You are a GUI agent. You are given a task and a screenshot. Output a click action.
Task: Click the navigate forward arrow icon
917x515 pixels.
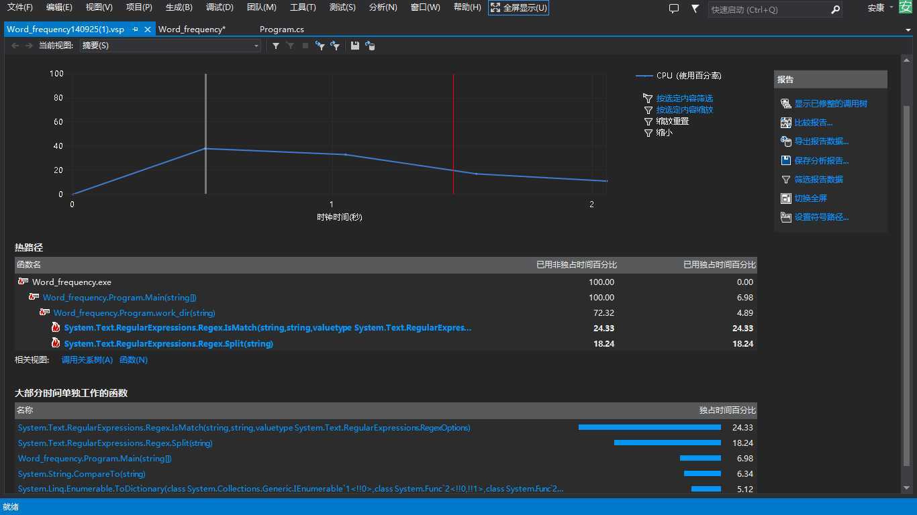pos(29,46)
